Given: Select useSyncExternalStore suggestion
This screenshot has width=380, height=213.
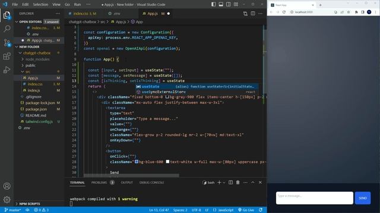Looking at the screenshot, I should tap(197, 92).
